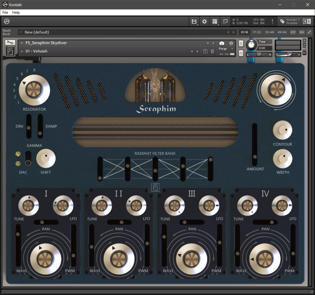Viewport: 315px width, 295px height.
Task: Click the SHIFT knob
Action: [x=46, y=158]
